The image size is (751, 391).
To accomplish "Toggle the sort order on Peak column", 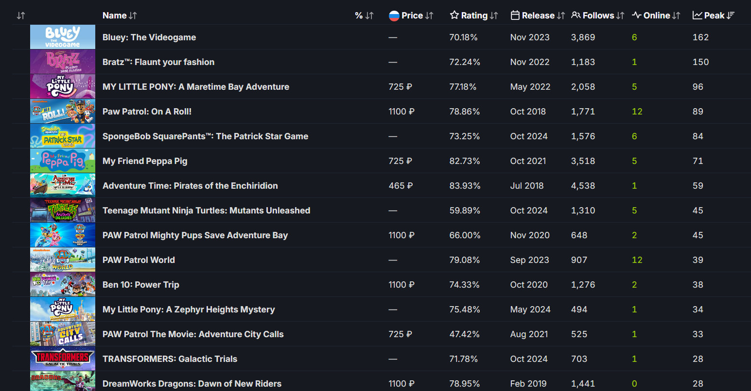I will [731, 16].
